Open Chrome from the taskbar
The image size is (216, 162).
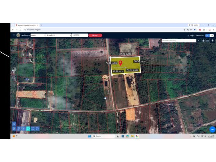137,136
